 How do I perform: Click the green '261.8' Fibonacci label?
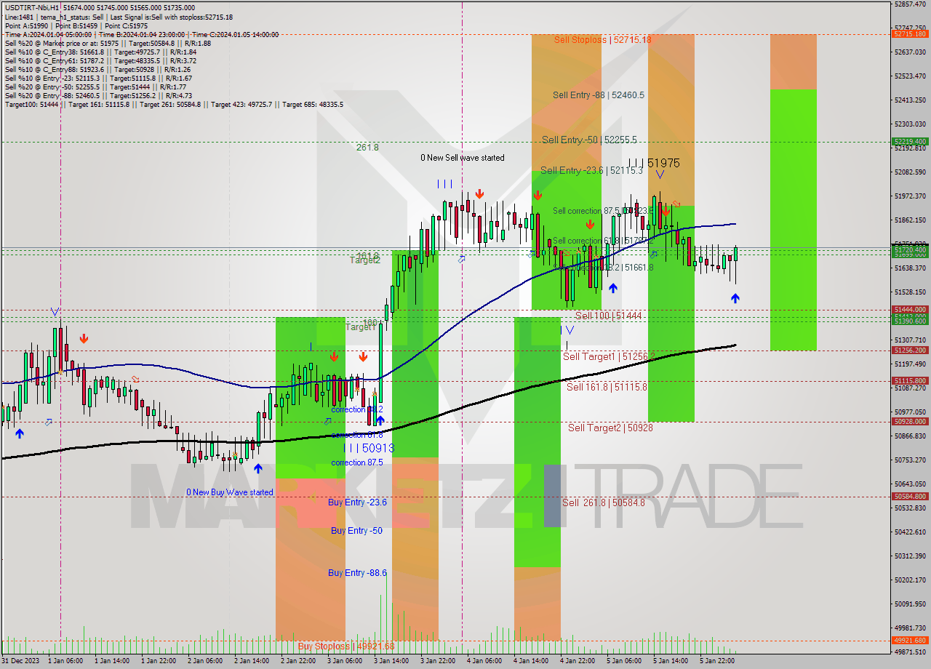pos(367,147)
